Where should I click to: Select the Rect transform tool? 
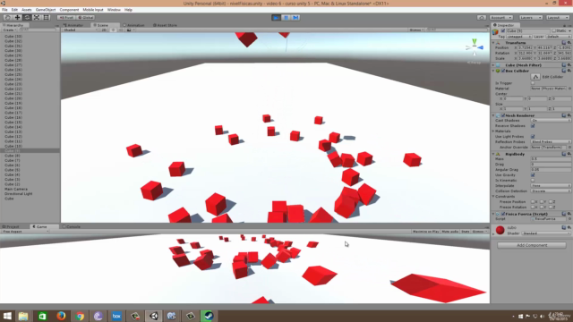click(46, 18)
